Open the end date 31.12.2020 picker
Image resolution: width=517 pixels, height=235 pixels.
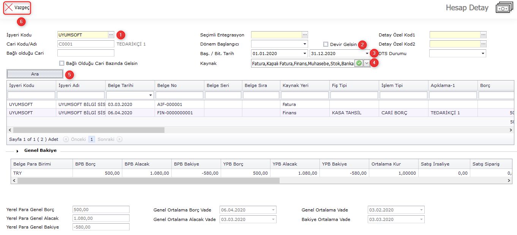point(367,54)
